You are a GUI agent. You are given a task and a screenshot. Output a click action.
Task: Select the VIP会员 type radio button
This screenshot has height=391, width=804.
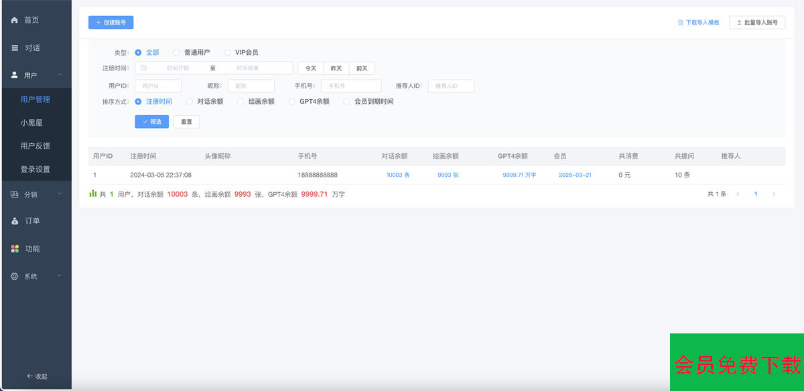227,52
